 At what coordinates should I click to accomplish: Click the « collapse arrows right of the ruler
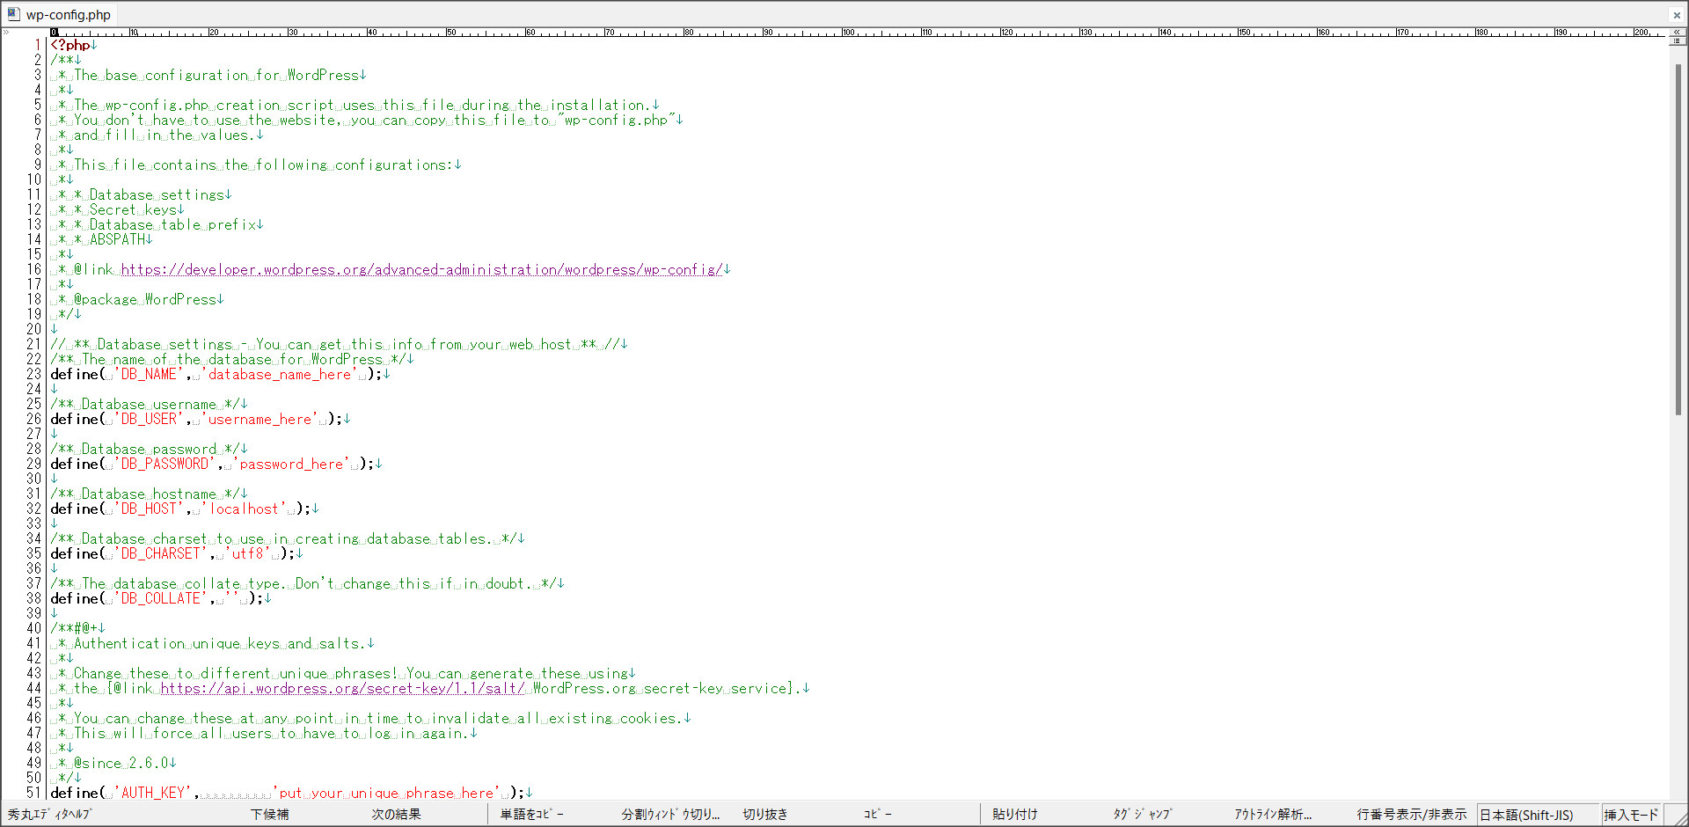point(1677,32)
